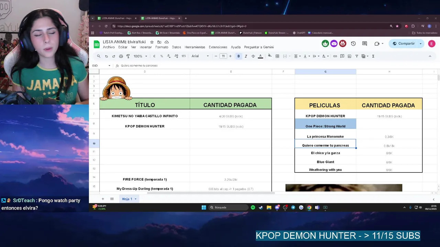Open the 100% zoom dropdown
This screenshot has width=440, height=247.
140,56
